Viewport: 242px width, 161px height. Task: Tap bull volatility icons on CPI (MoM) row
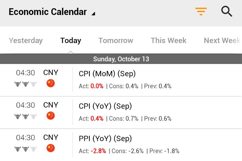26,84
